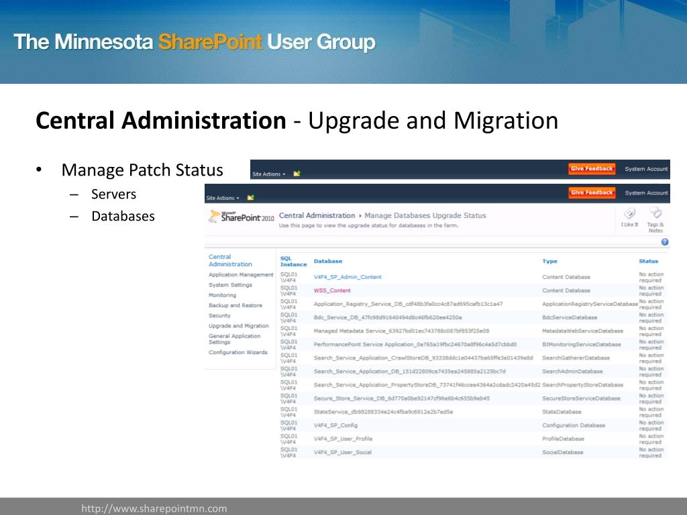Open Application Management in left navigation
The height and width of the screenshot is (515, 687).
[x=241, y=274]
